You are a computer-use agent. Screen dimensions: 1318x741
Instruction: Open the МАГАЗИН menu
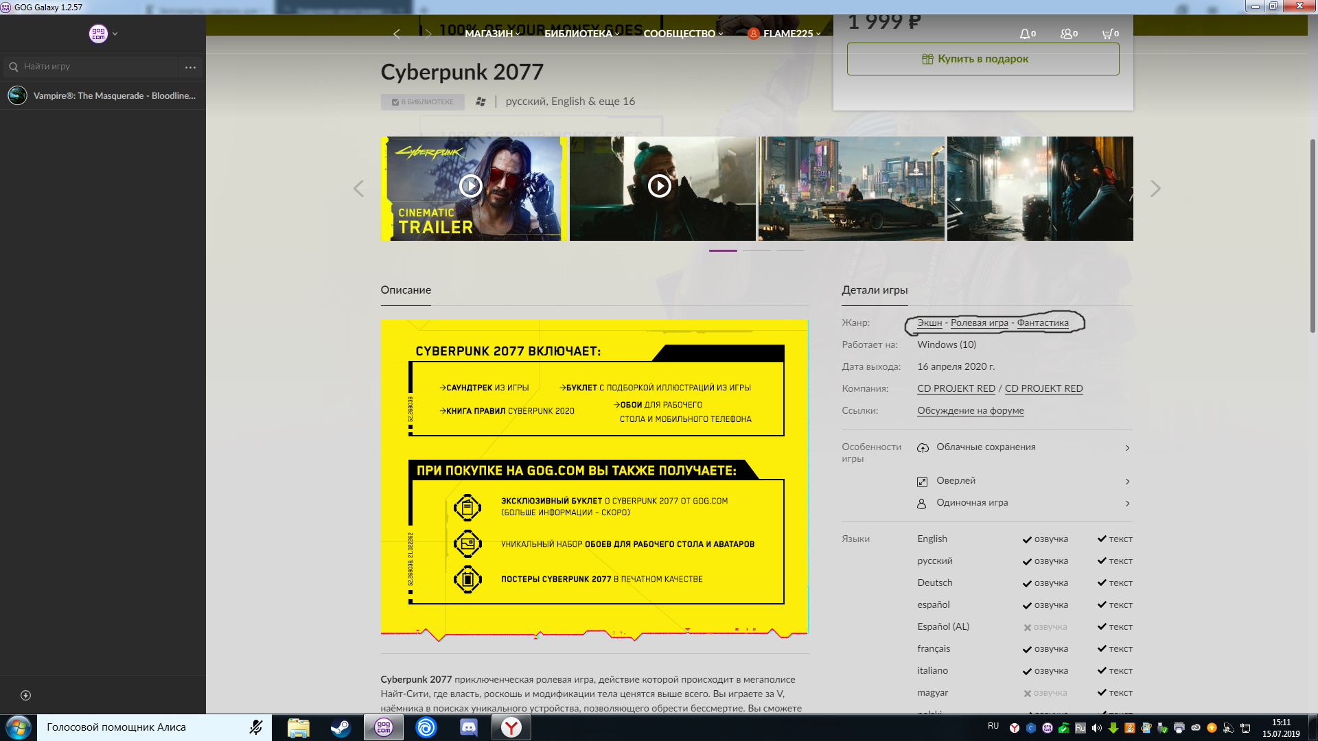[492, 33]
